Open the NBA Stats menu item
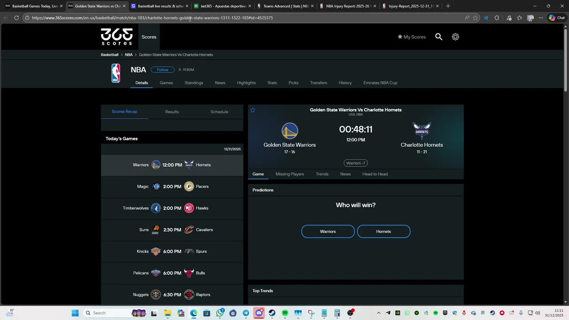The height and width of the screenshot is (320, 569). click(272, 83)
